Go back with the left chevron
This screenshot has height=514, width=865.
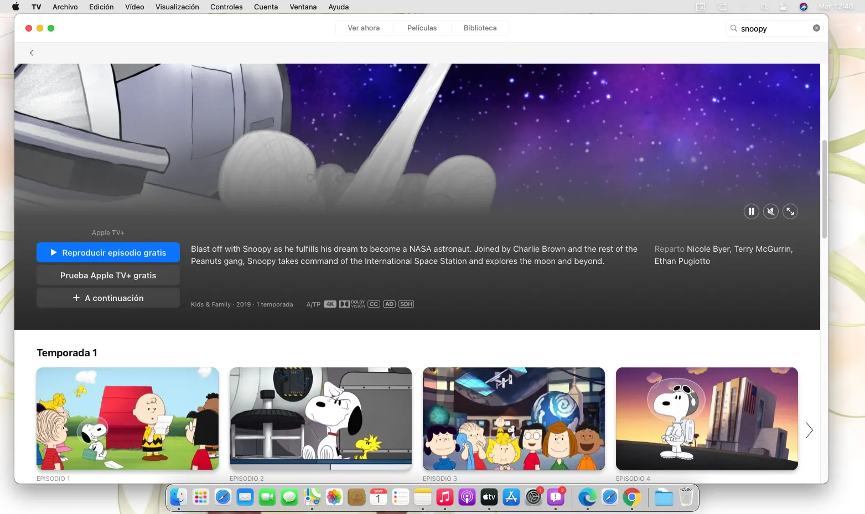point(32,53)
